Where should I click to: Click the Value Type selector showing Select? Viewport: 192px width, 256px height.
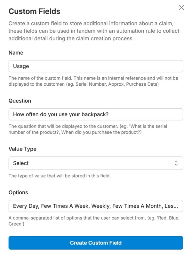coord(96,163)
